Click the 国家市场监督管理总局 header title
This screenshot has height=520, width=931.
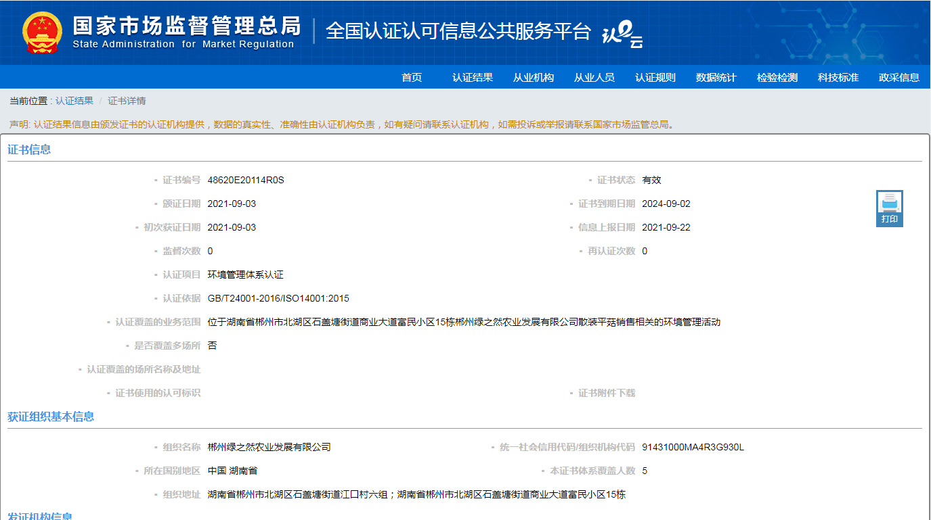point(186,26)
